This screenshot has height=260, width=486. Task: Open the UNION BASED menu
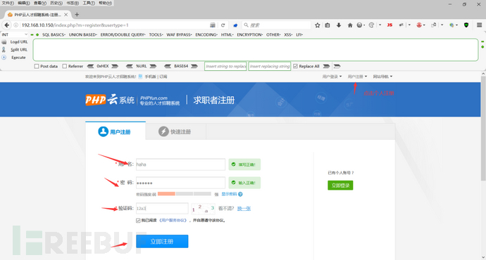point(82,34)
